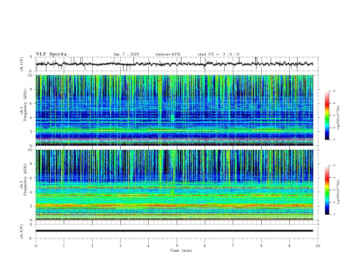The height and width of the screenshot is (276, 358).
Task: Click the upper color bar tick "-4"
Action: 333,103
